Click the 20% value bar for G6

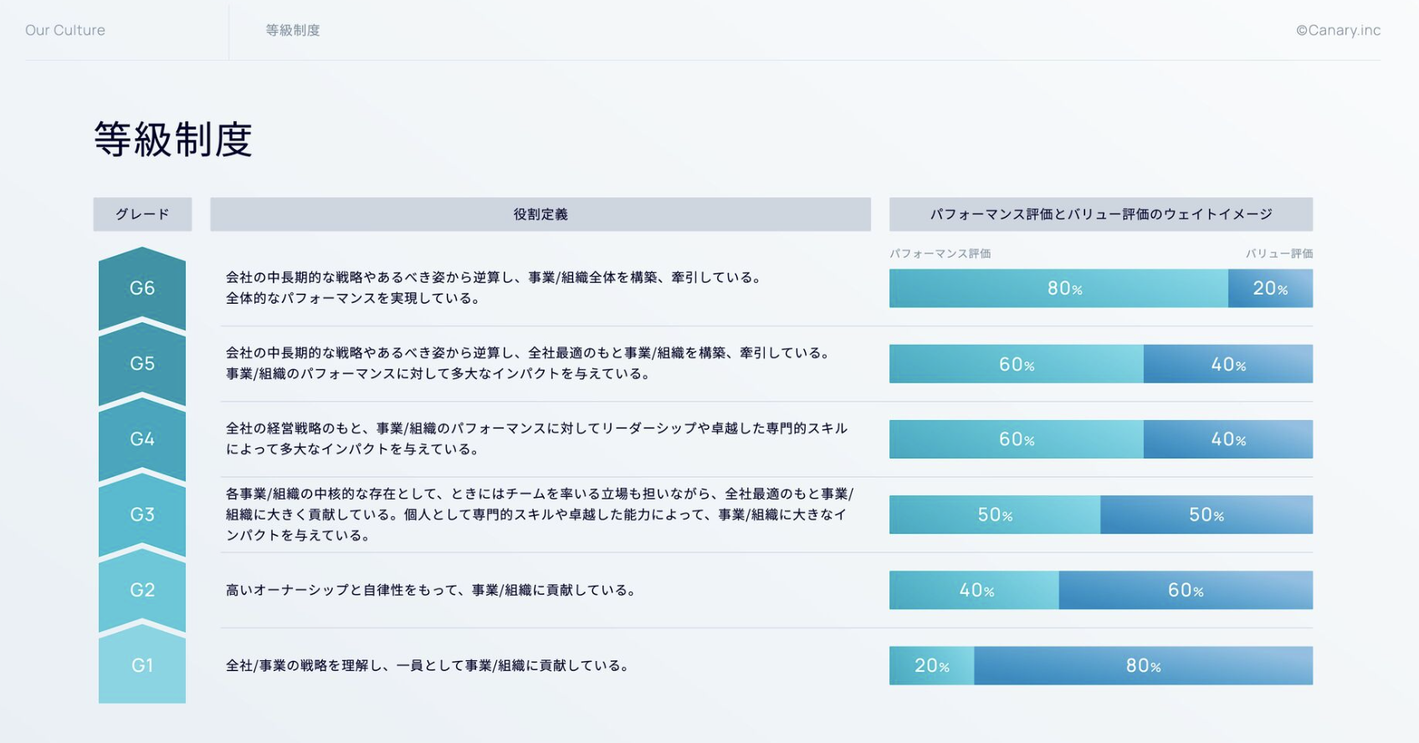click(x=1270, y=289)
